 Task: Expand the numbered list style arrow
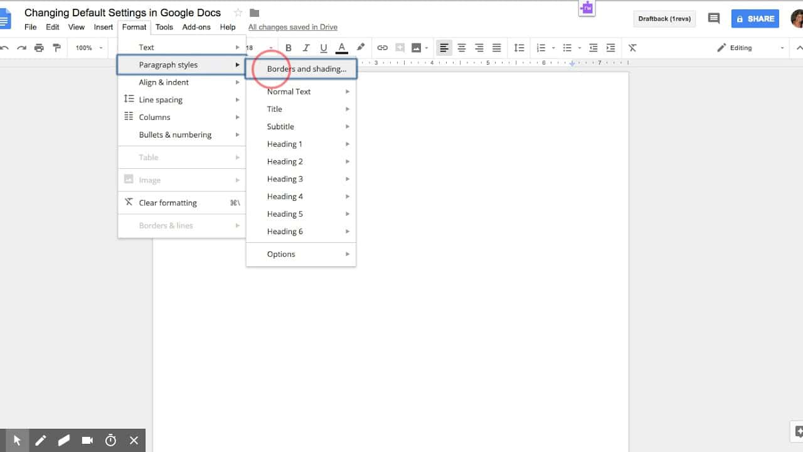point(553,48)
